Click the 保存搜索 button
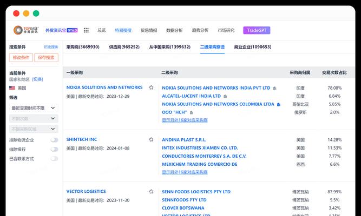 47,58
